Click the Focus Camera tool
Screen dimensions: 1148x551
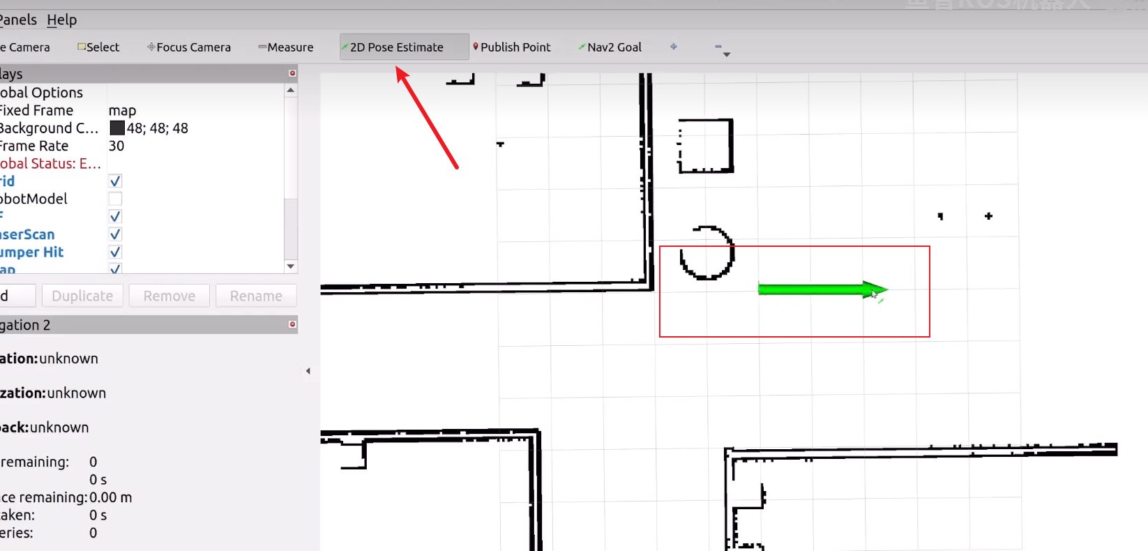190,47
